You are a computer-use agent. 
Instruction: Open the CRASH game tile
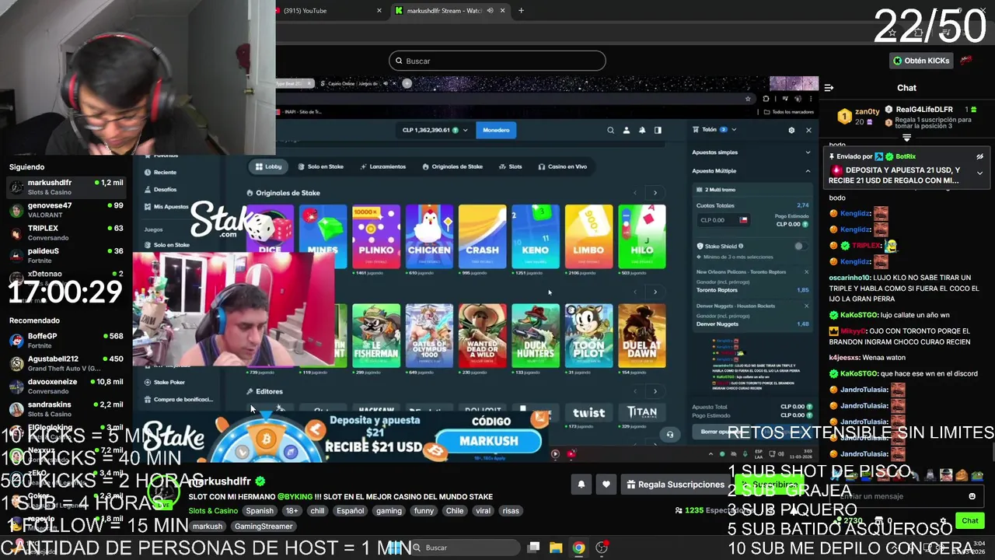pyautogui.click(x=482, y=236)
